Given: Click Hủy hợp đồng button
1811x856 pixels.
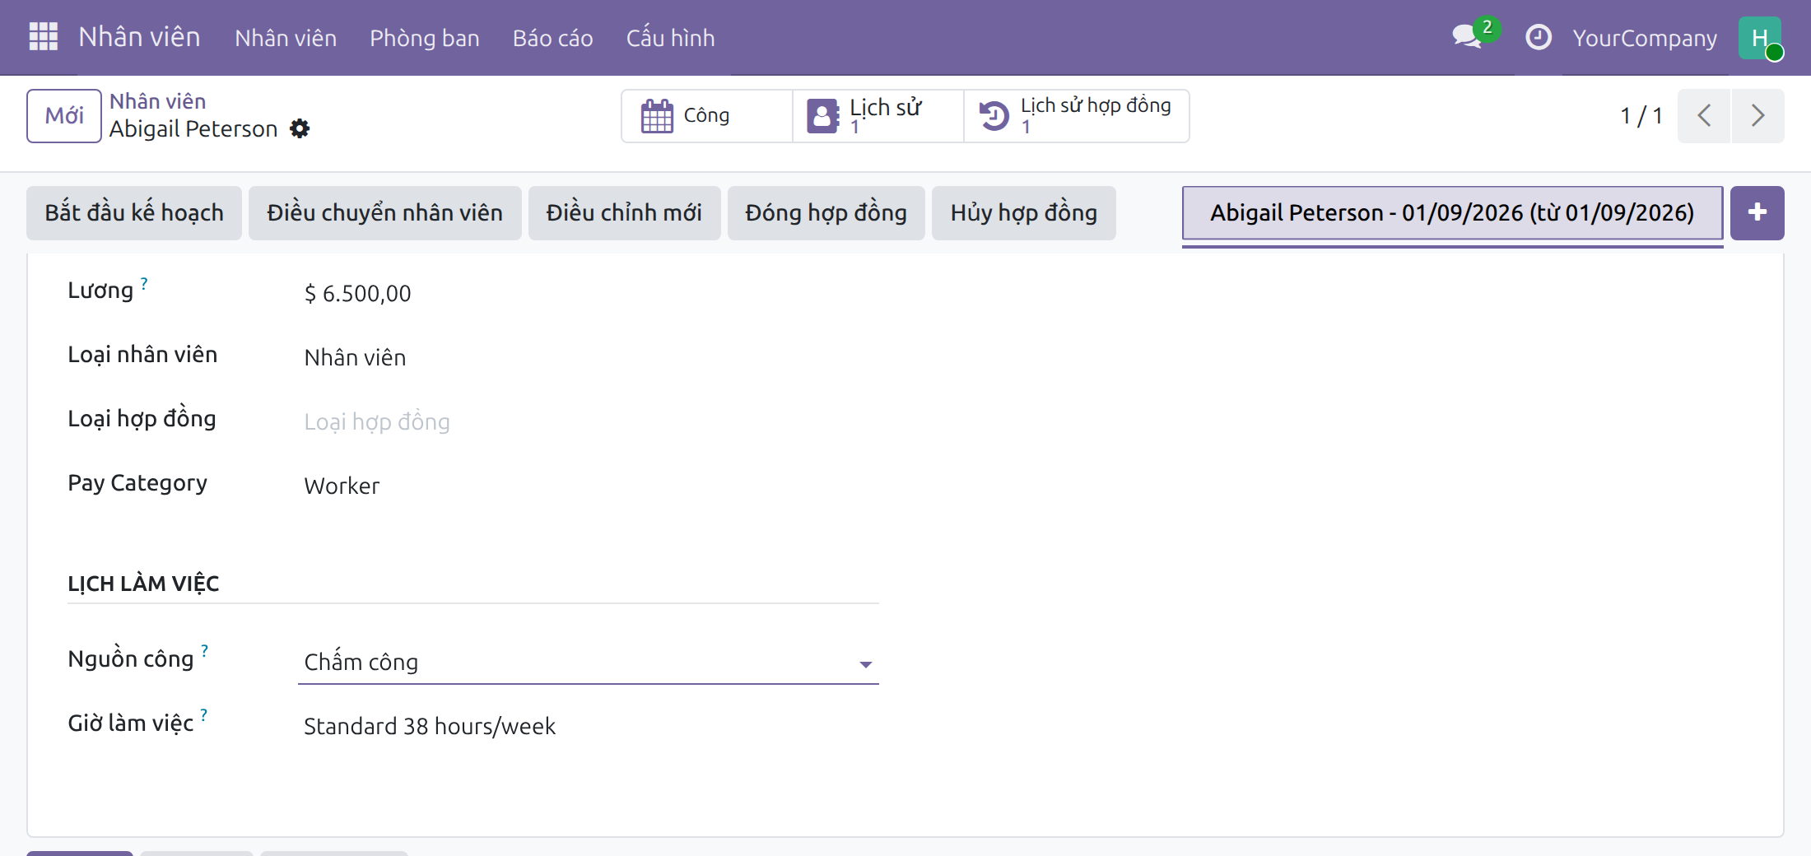Looking at the screenshot, I should [x=1023, y=213].
